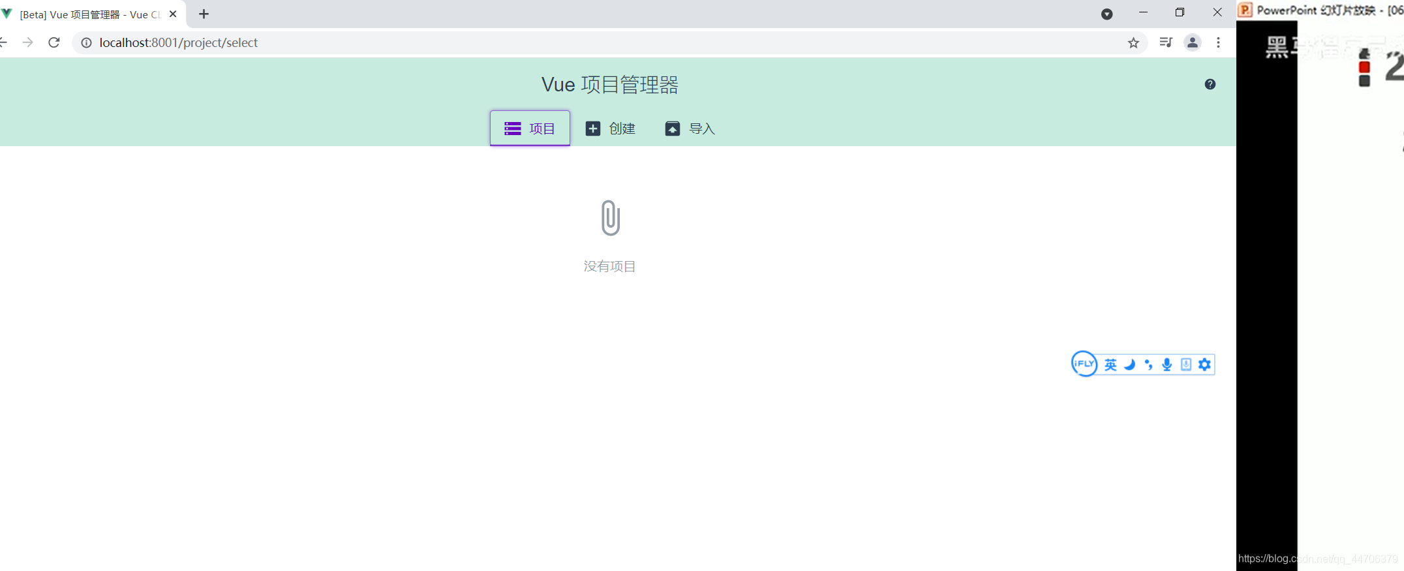Close the Vue 项目管理器 browser tab
The height and width of the screenshot is (571, 1404).
pos(173,14)
